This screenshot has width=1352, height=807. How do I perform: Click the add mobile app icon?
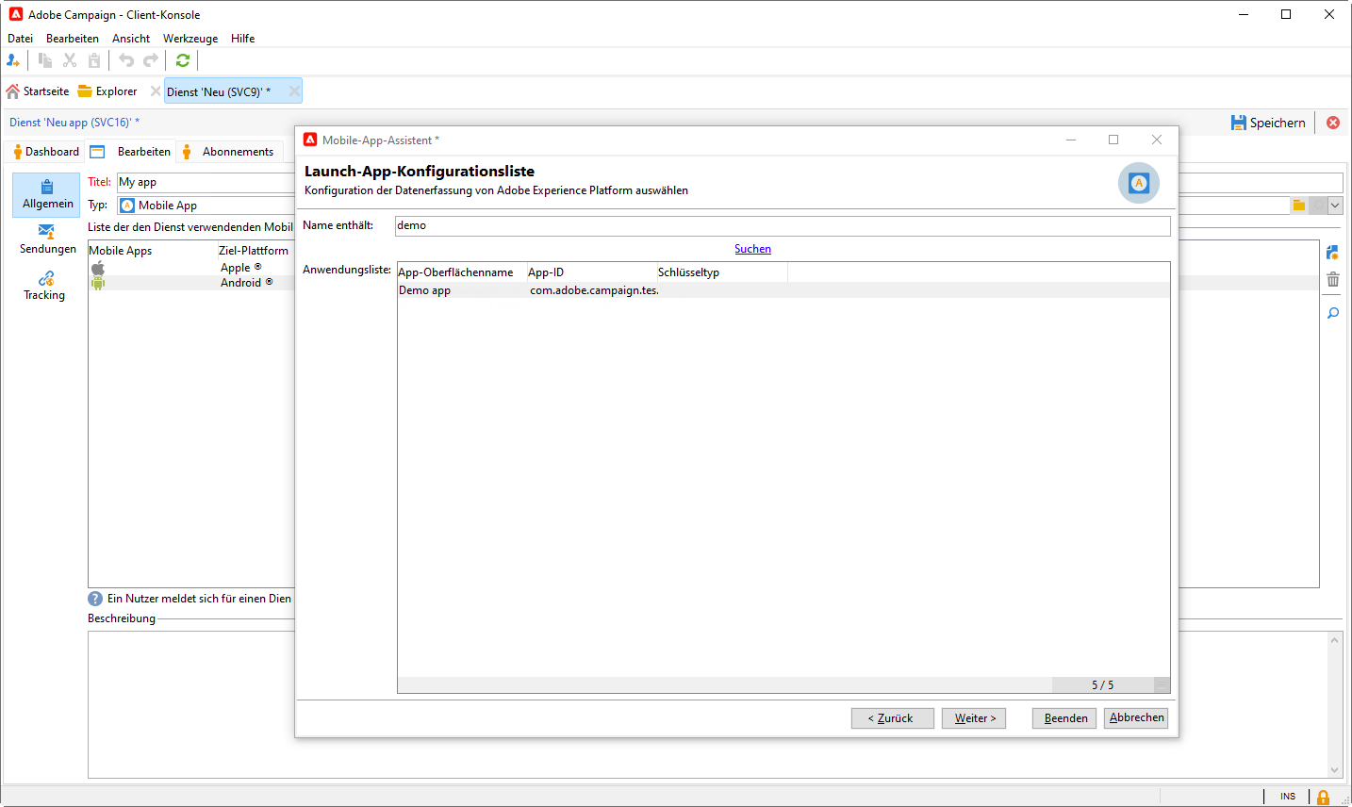1332,253
